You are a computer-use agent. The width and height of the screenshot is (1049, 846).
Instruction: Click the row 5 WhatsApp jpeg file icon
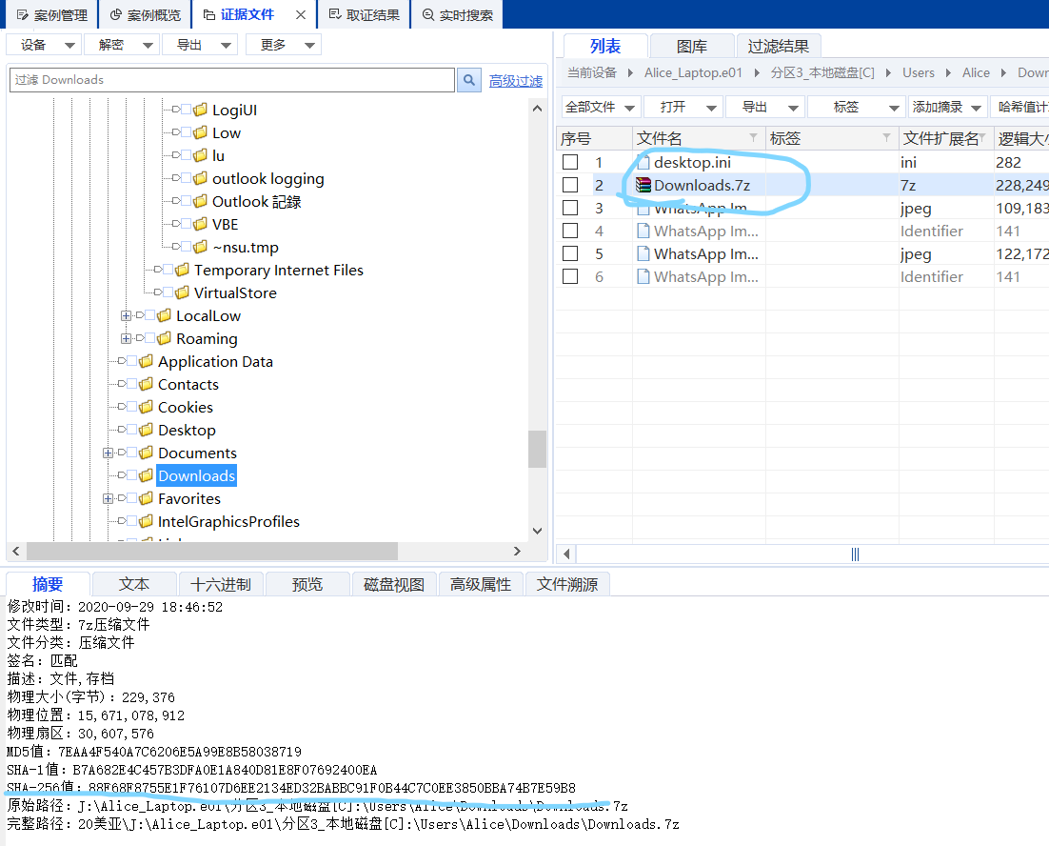point(643,253)
